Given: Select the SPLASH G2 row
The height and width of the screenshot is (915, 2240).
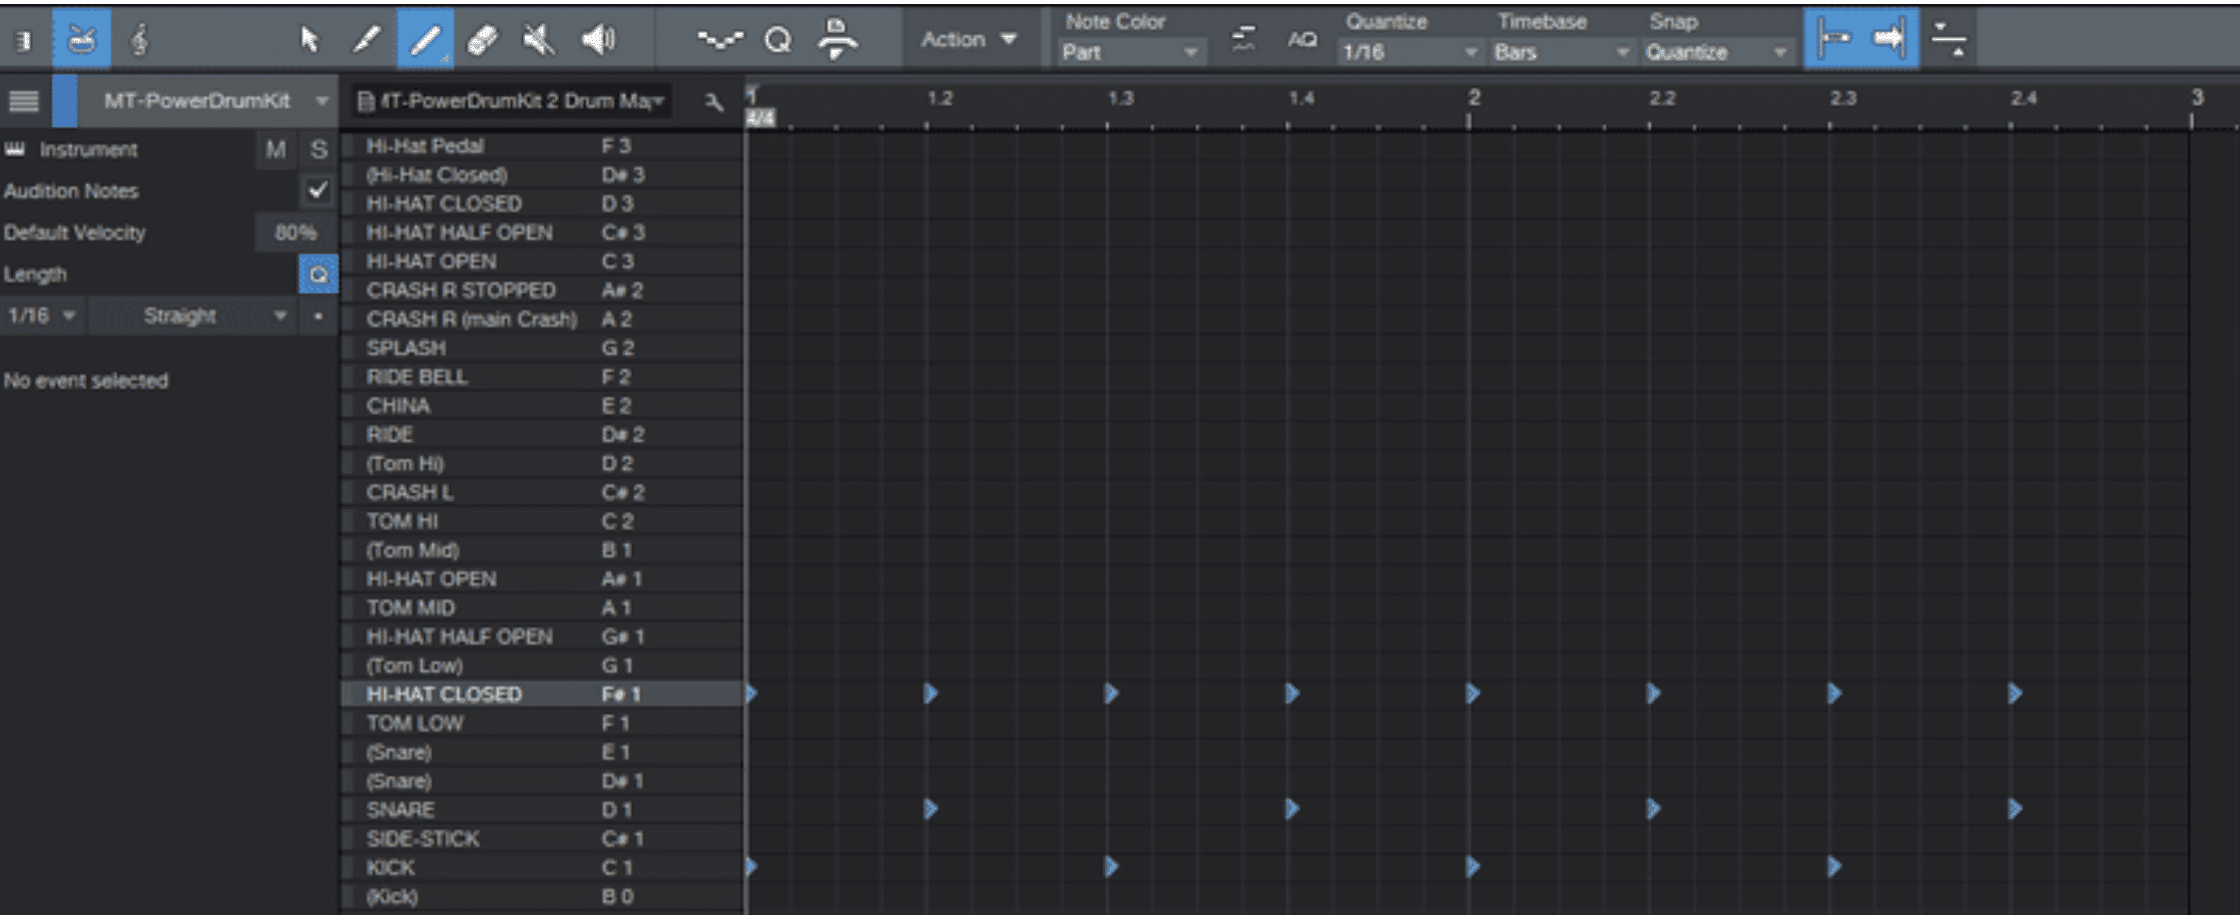Looking at the screenshot, I should click(542, 348).
